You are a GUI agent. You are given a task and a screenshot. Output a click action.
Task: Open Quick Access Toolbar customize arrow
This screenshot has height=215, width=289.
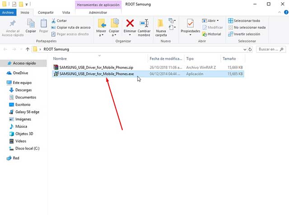27,4
